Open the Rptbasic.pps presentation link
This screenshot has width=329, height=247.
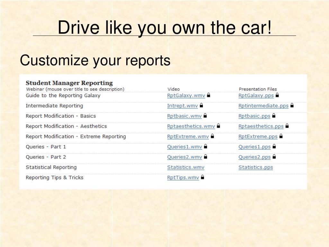point(254,116)
